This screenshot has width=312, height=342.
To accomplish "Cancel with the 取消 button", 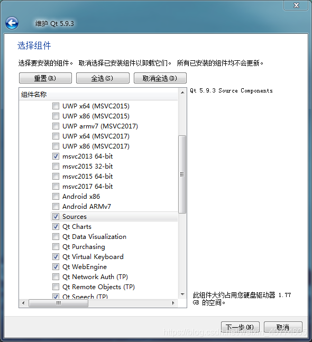I will click(283, 327).
